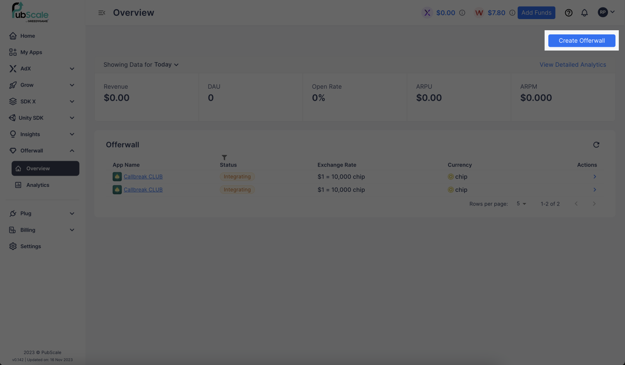The width and height of the screenshot is (625, 365).
Task: Open My Apps in the sidebar
Action: coord(31,52)
